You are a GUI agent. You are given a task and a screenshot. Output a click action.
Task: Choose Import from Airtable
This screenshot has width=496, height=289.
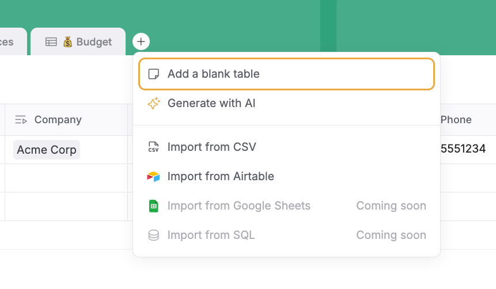pyautogui.click(x=221, y=176)
